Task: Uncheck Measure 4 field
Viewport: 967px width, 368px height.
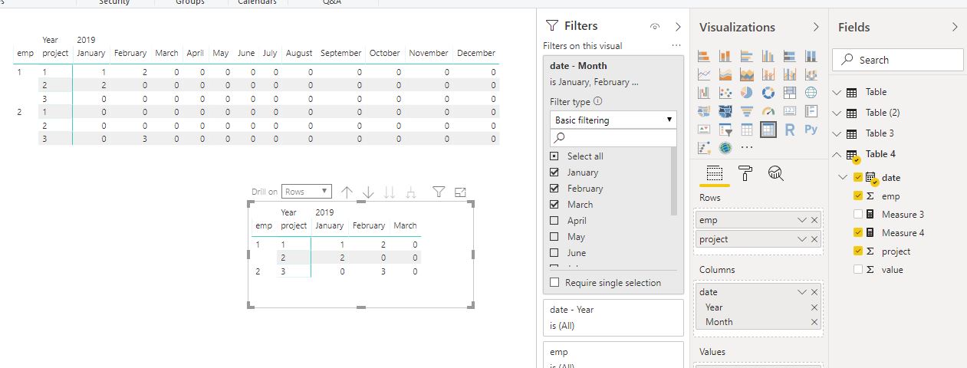Action: coord(858,232)
